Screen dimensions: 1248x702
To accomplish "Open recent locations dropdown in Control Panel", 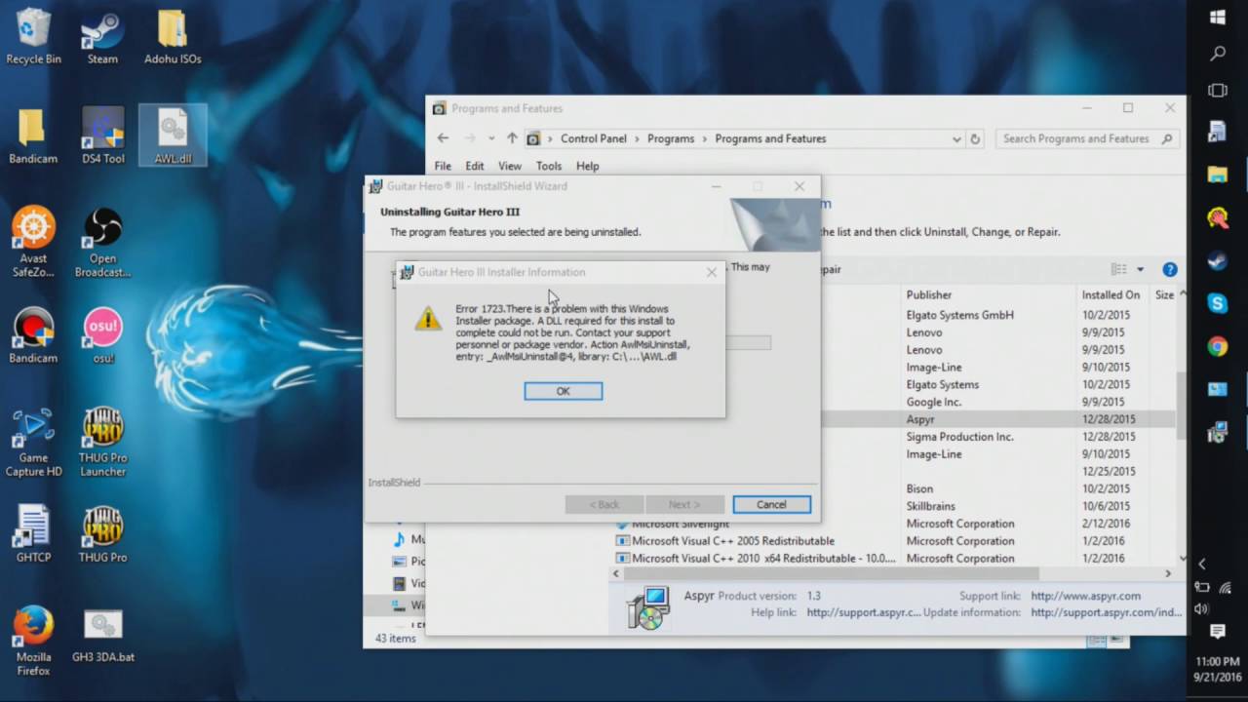I will [x=491, y=138].
